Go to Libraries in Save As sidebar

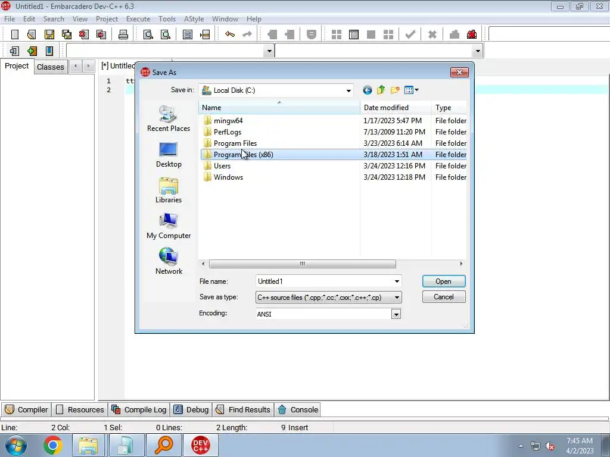(169, 190)
